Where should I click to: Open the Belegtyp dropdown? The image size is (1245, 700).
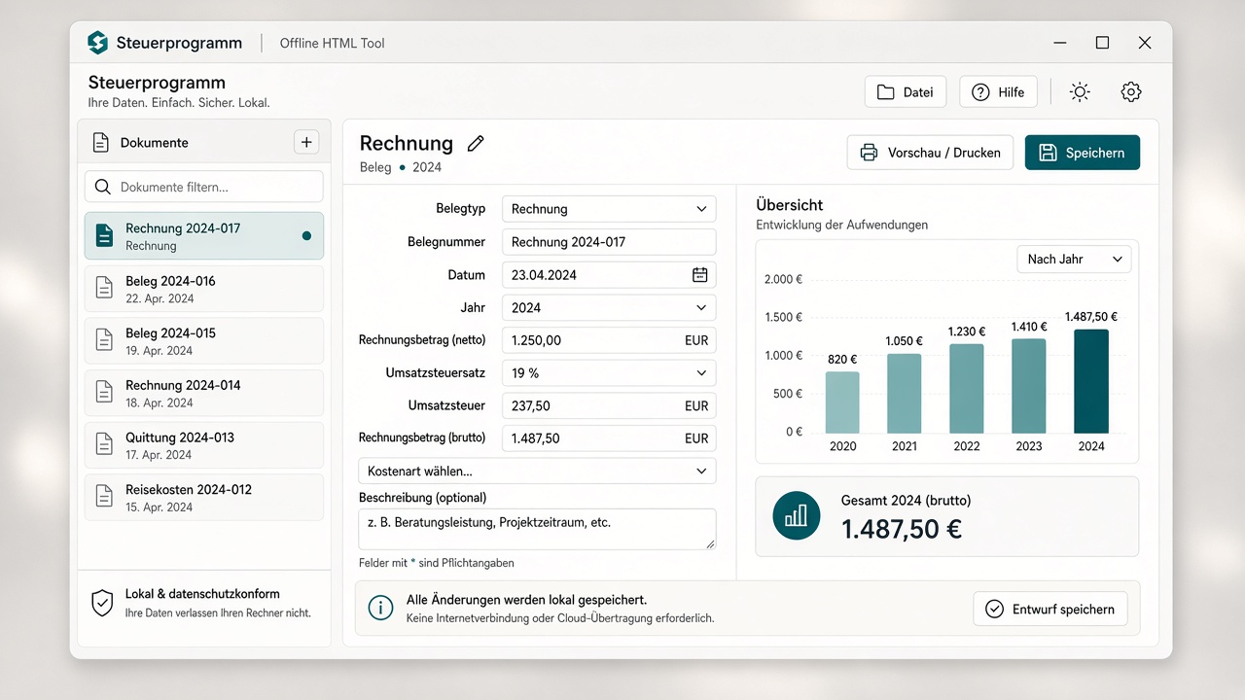[609, 209]
